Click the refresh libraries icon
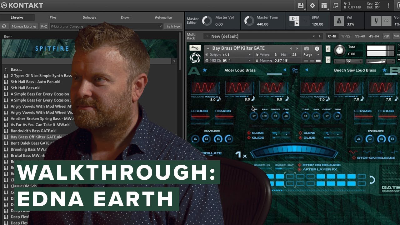Image resolution: width=400 pixels, height=225 pixels. 4,27
